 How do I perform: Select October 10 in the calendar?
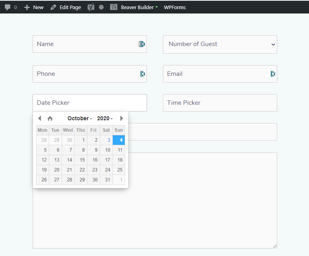(x=106, y=150)
